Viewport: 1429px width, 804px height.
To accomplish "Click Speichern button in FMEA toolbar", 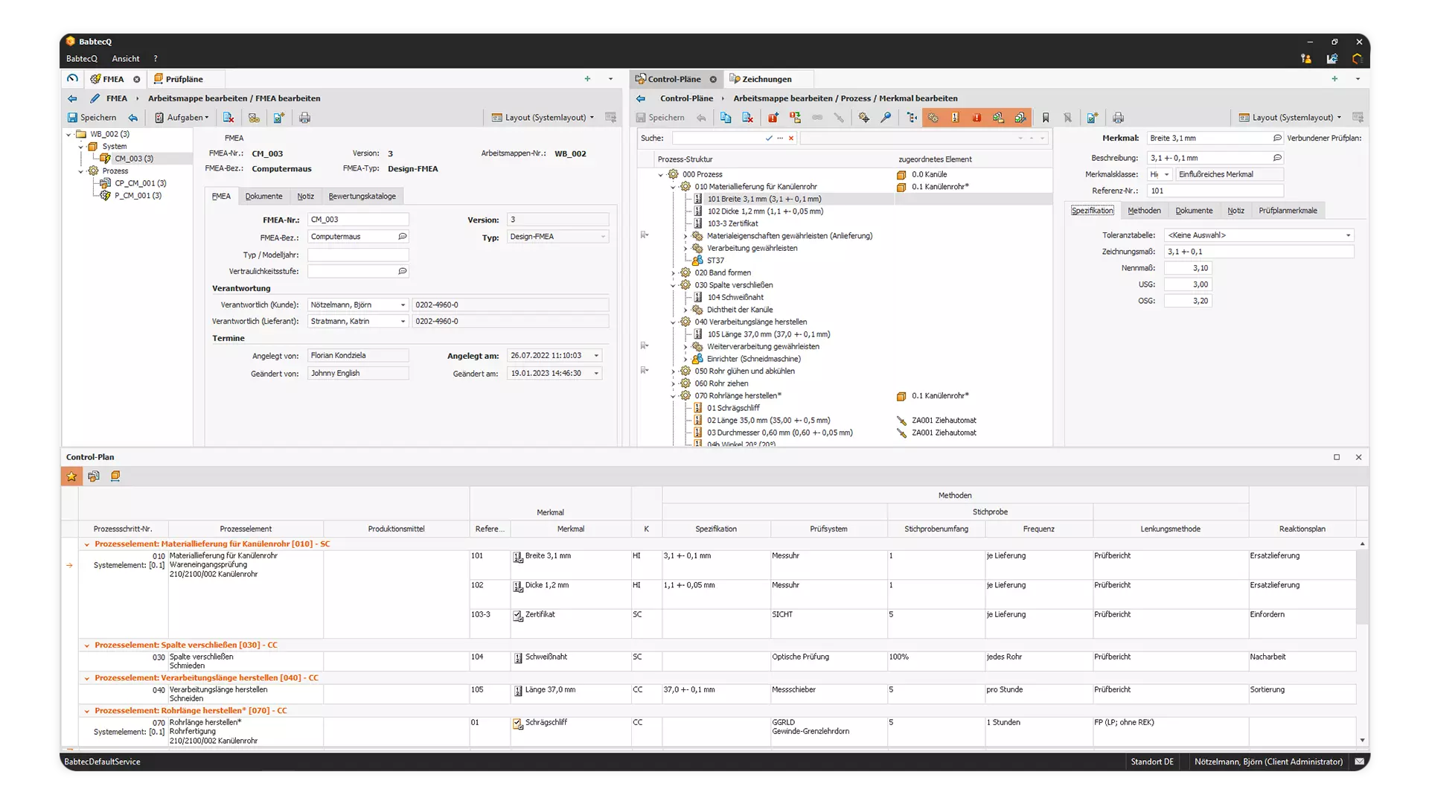I will click(92, 118).
